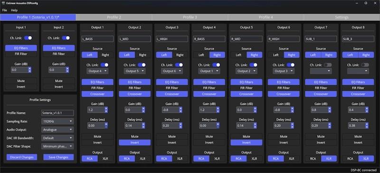Decrease Input 2 gain spinner down

click(x=67, y=71)
